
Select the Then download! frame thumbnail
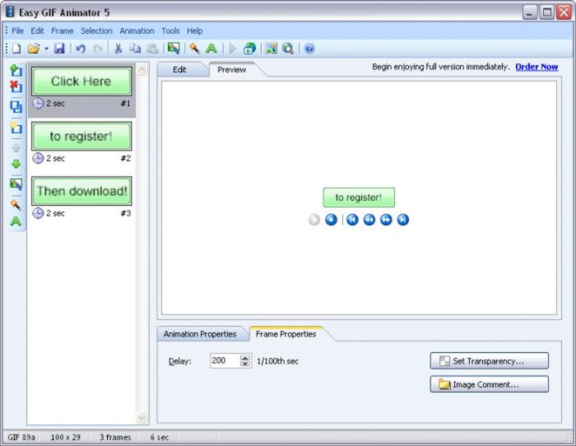click(x=81, y=191)
